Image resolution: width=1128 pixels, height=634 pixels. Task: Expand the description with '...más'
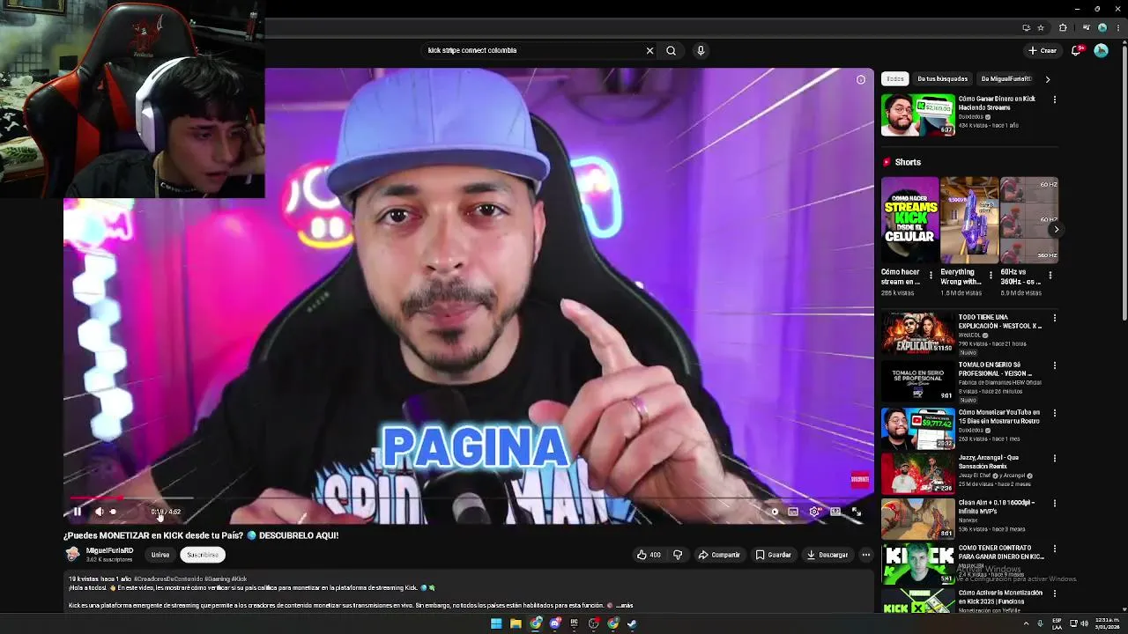coord(624,606)
